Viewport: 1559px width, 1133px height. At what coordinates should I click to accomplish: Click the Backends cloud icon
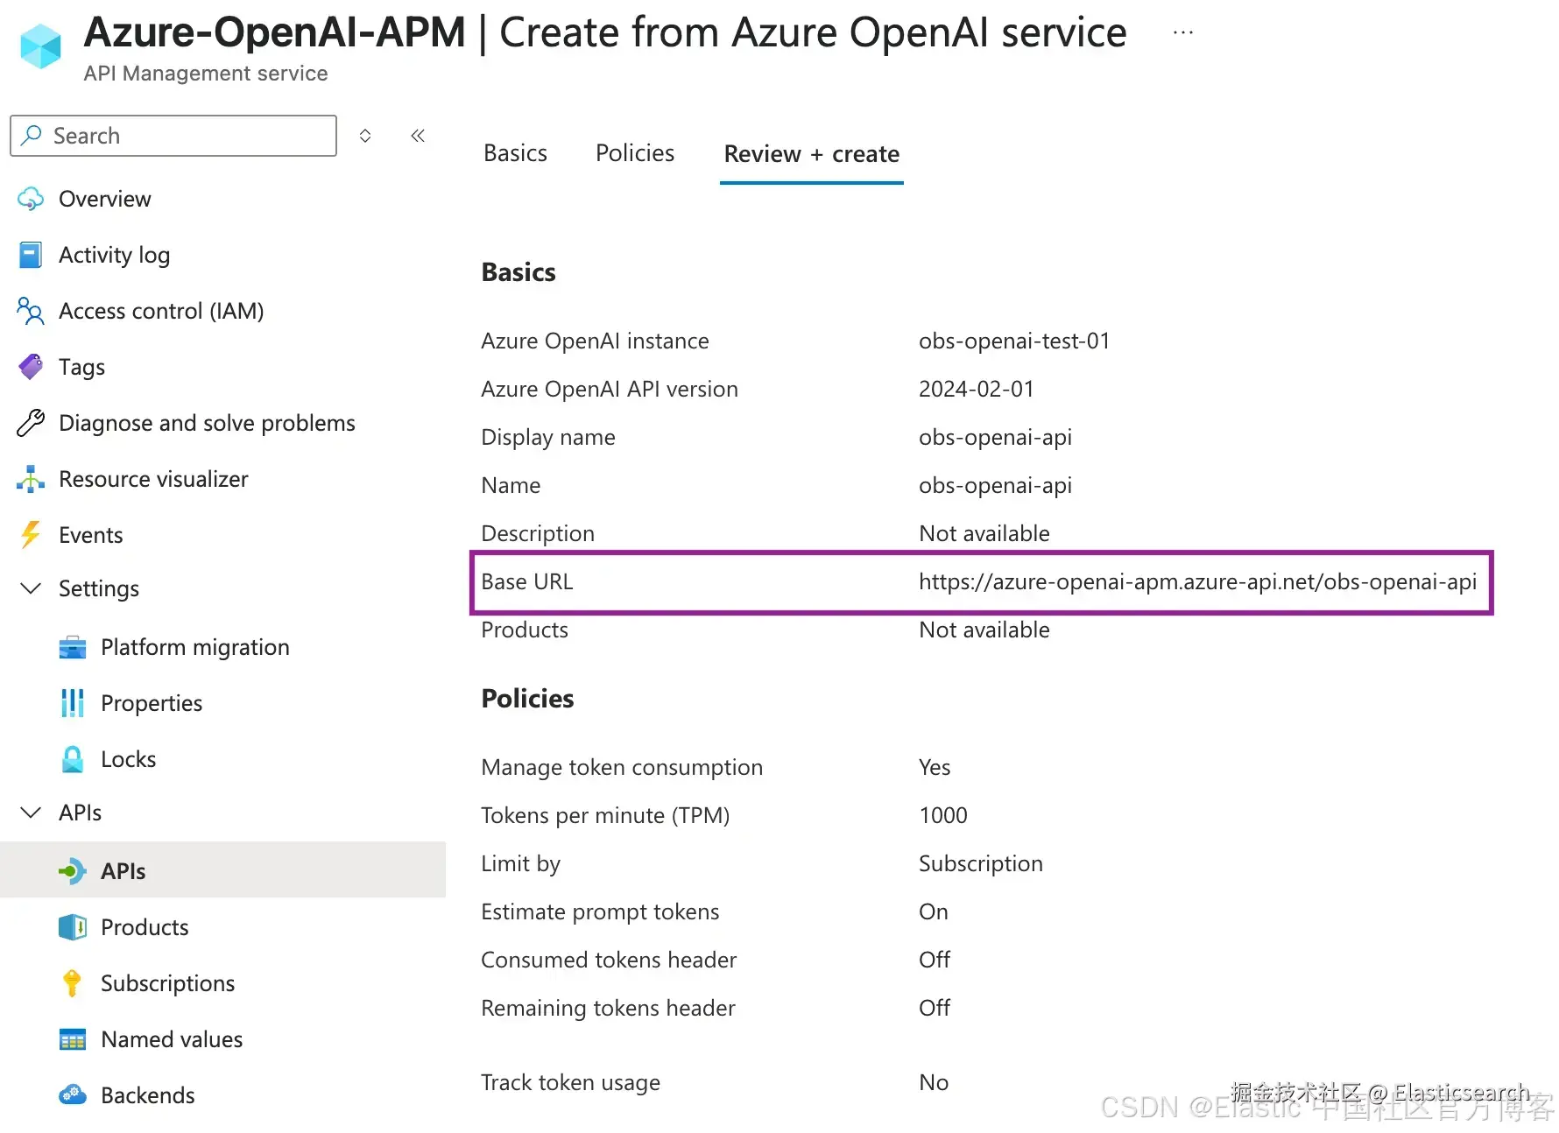(73, 1095)
